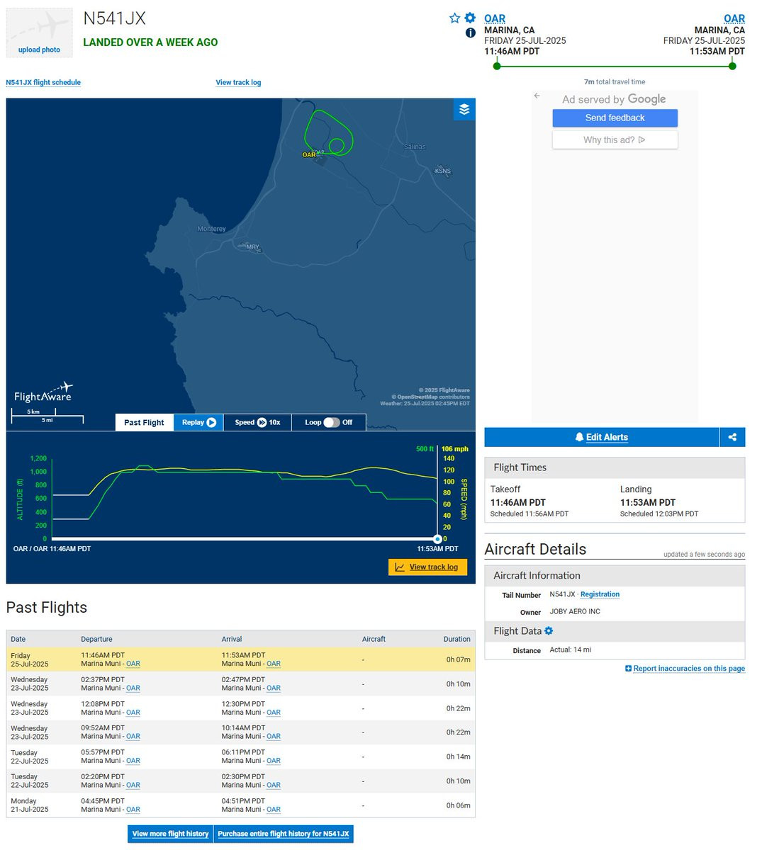Screen dimensions: 762x850
Task: Open the 05:57PM PDT Tuesday flight row
Action: point(240,756)
